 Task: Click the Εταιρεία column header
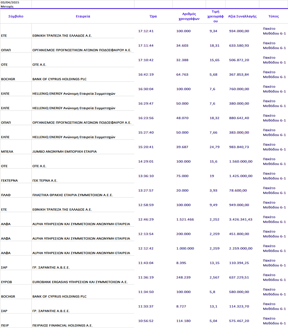pyautogui.click(x=83, y=16)
